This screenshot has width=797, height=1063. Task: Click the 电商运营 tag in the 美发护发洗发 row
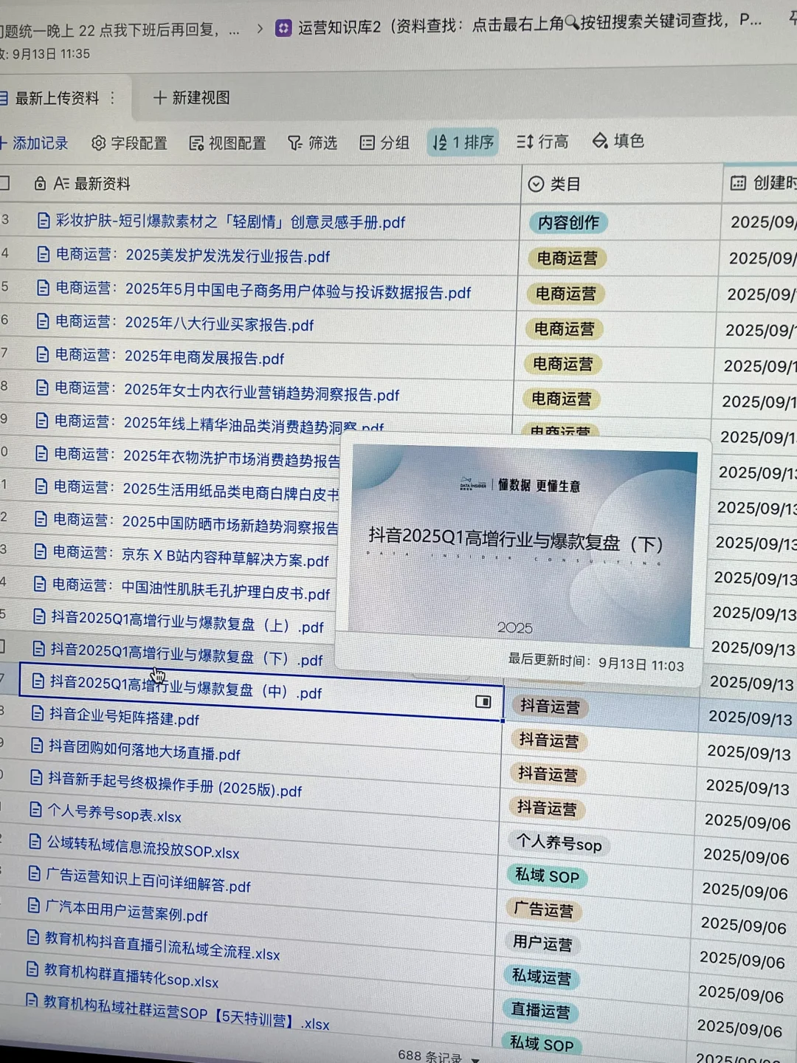[567, 258]
